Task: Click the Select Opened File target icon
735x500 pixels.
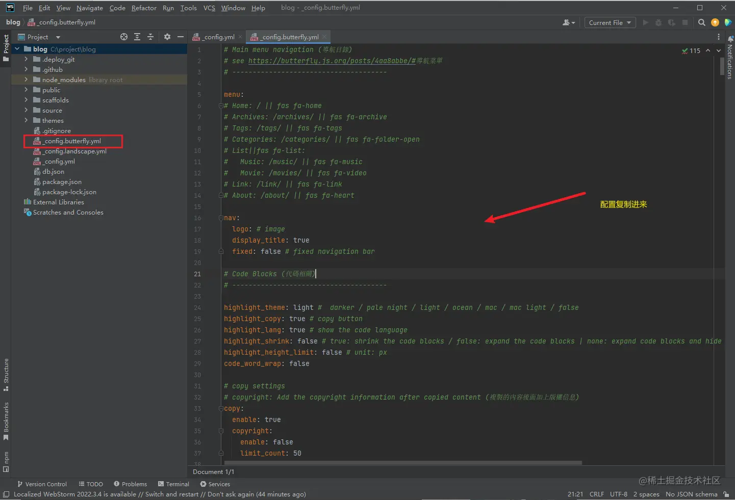Action: pyautogui.click(x=123, y=37)
